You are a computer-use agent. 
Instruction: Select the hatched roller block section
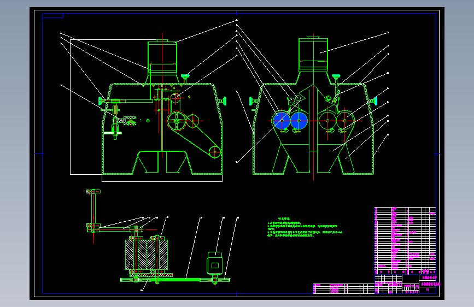[147, 255]
